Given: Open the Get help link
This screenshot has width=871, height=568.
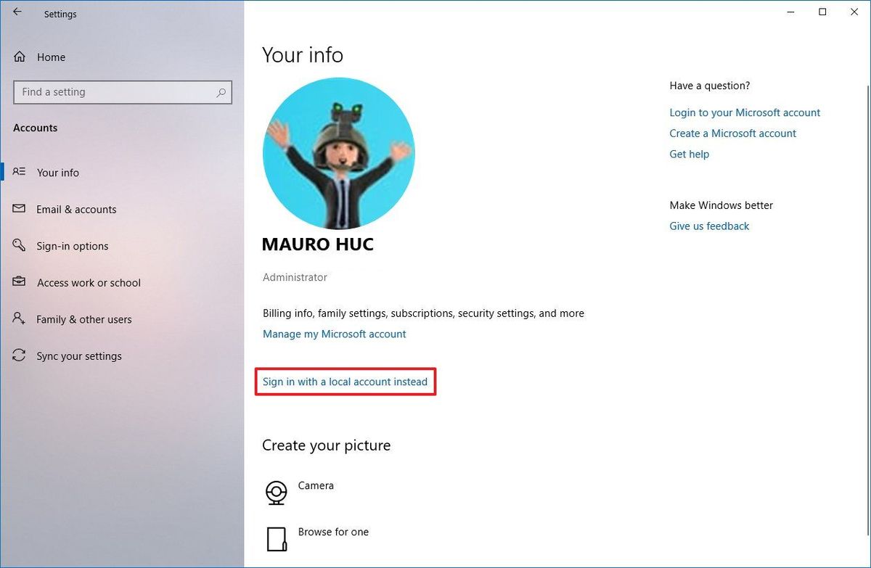Looking at the screenshot, I should 689,154.
